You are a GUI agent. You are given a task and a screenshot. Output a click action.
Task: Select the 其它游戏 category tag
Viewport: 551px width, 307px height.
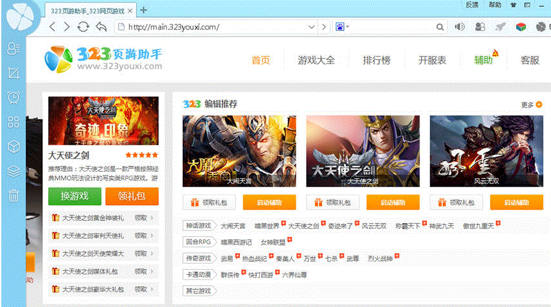pos(199,291)
